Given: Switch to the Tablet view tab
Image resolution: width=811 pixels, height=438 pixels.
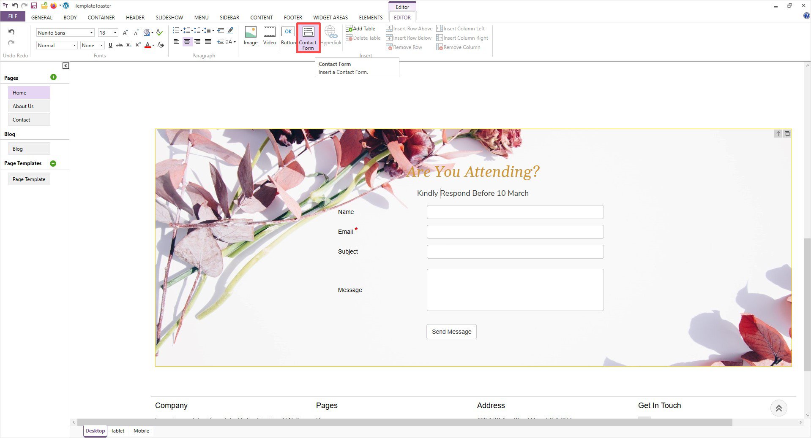Looking at the screenshot, I should point(117,431).
